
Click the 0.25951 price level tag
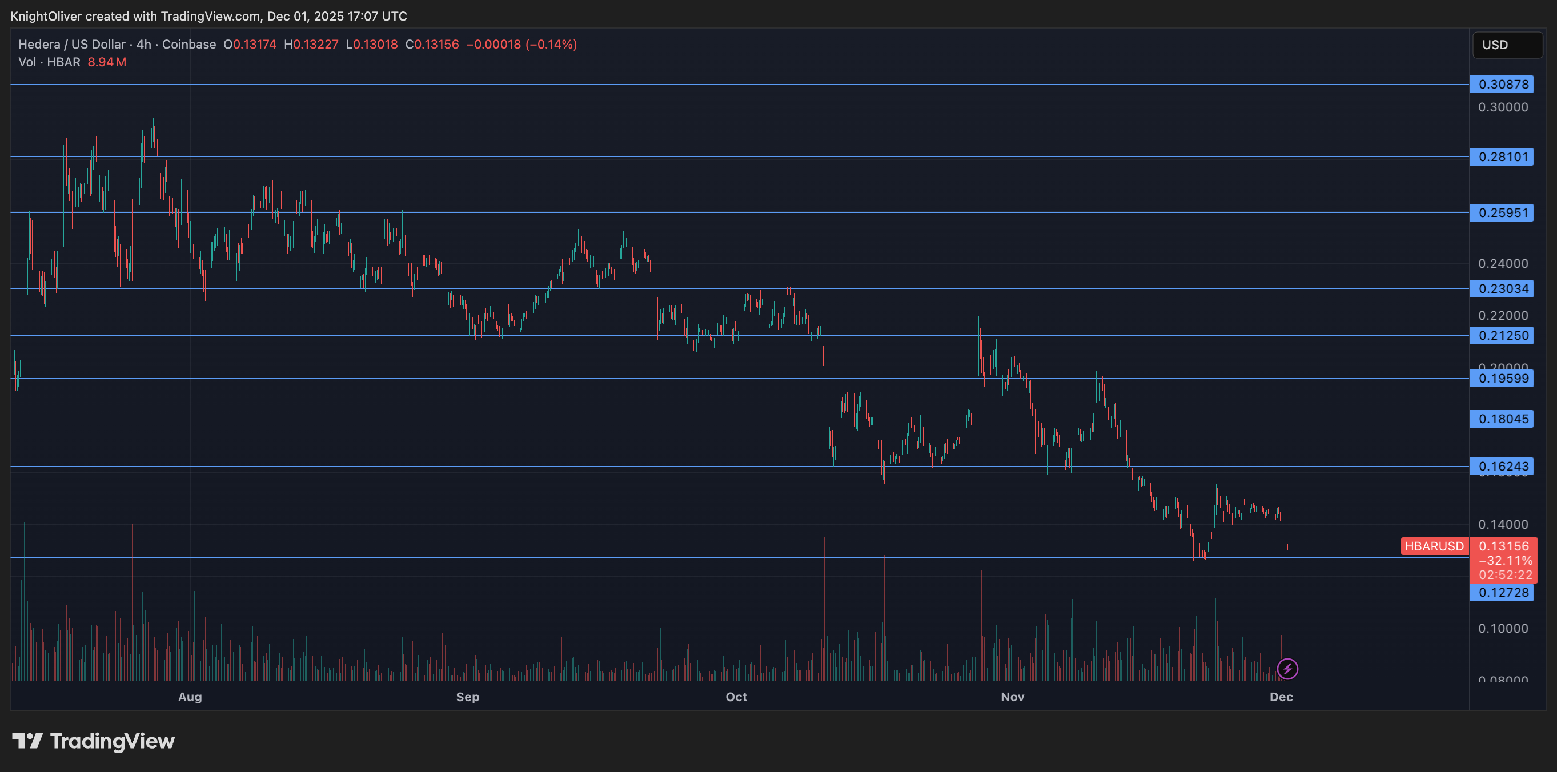(1502, 212)
